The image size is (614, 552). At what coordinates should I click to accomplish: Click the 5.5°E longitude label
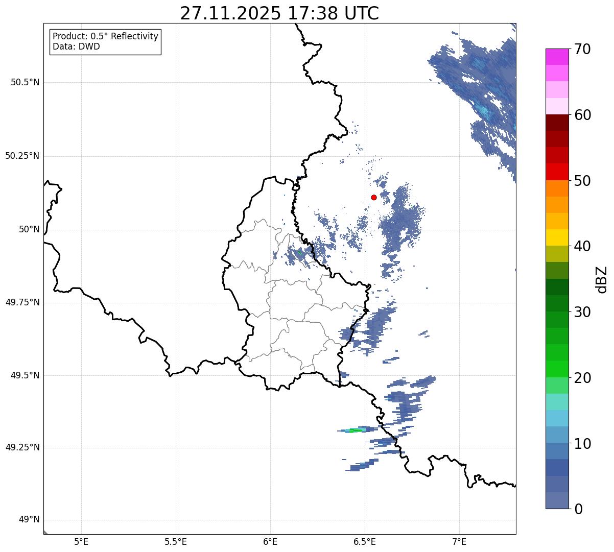click(x=176, y=542)
